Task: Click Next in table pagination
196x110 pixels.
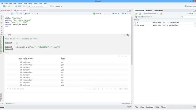Action: [126, 89]
